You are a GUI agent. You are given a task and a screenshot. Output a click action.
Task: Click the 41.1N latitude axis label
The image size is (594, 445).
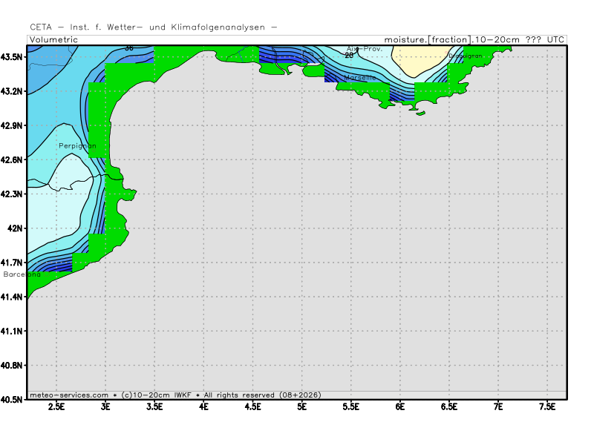[x=13, y=331]
